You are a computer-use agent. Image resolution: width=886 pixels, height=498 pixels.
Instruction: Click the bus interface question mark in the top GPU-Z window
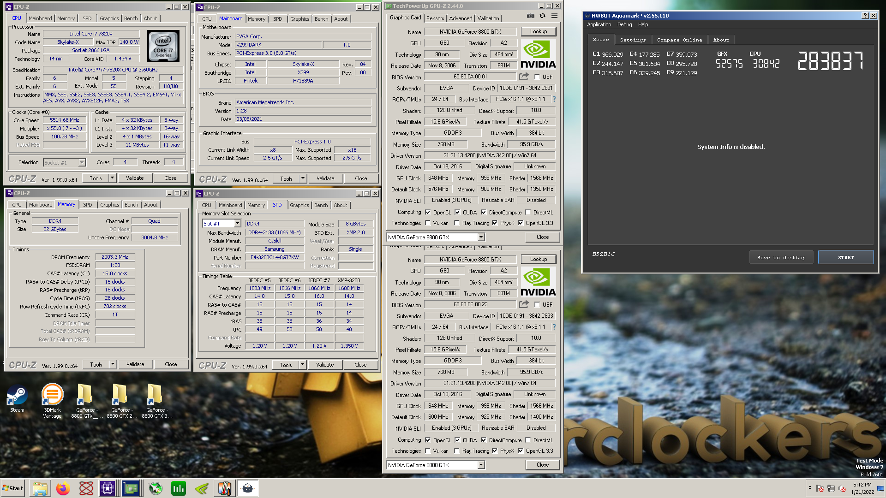click(x=554, y=99)
